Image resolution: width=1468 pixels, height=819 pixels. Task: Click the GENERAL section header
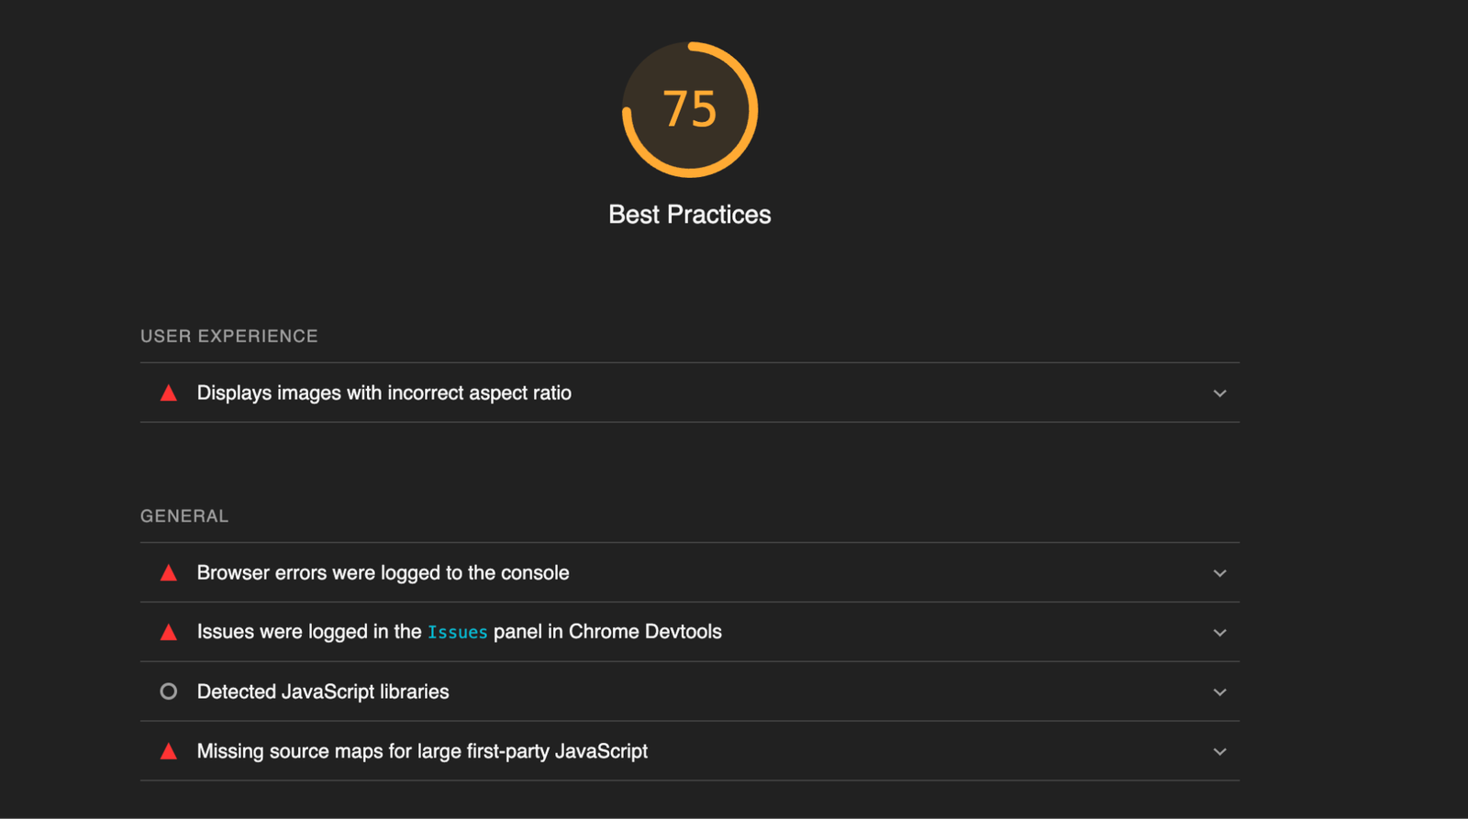184,516
